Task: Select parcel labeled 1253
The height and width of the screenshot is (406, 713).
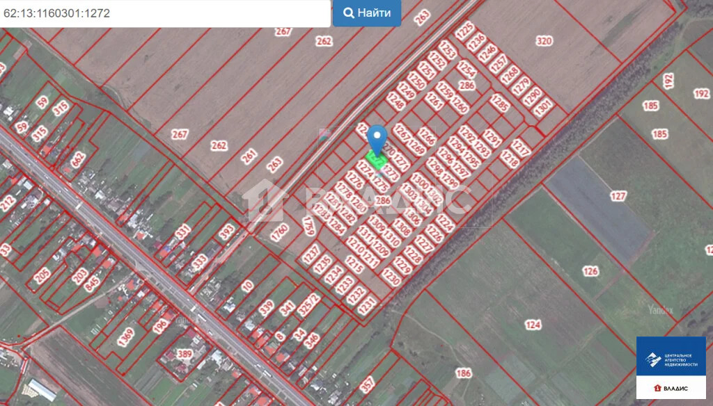Action: pos(447,50)
